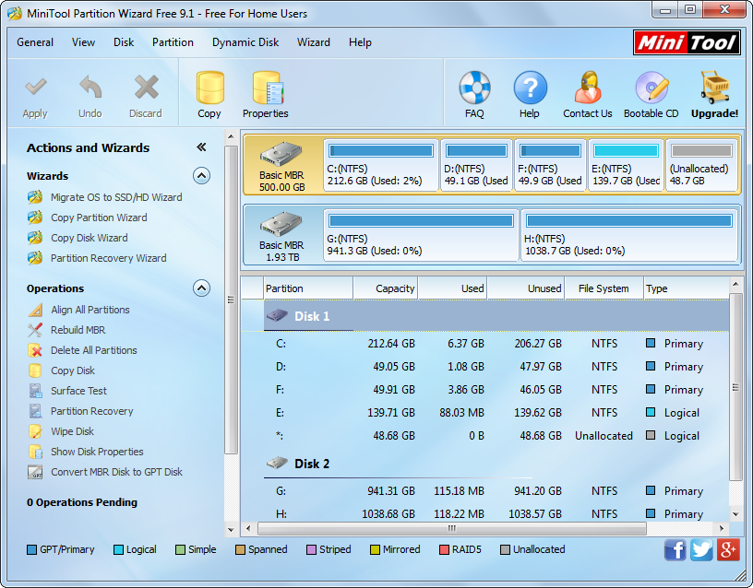
Task: Sort by the Used column header
Action: (452, 288)
